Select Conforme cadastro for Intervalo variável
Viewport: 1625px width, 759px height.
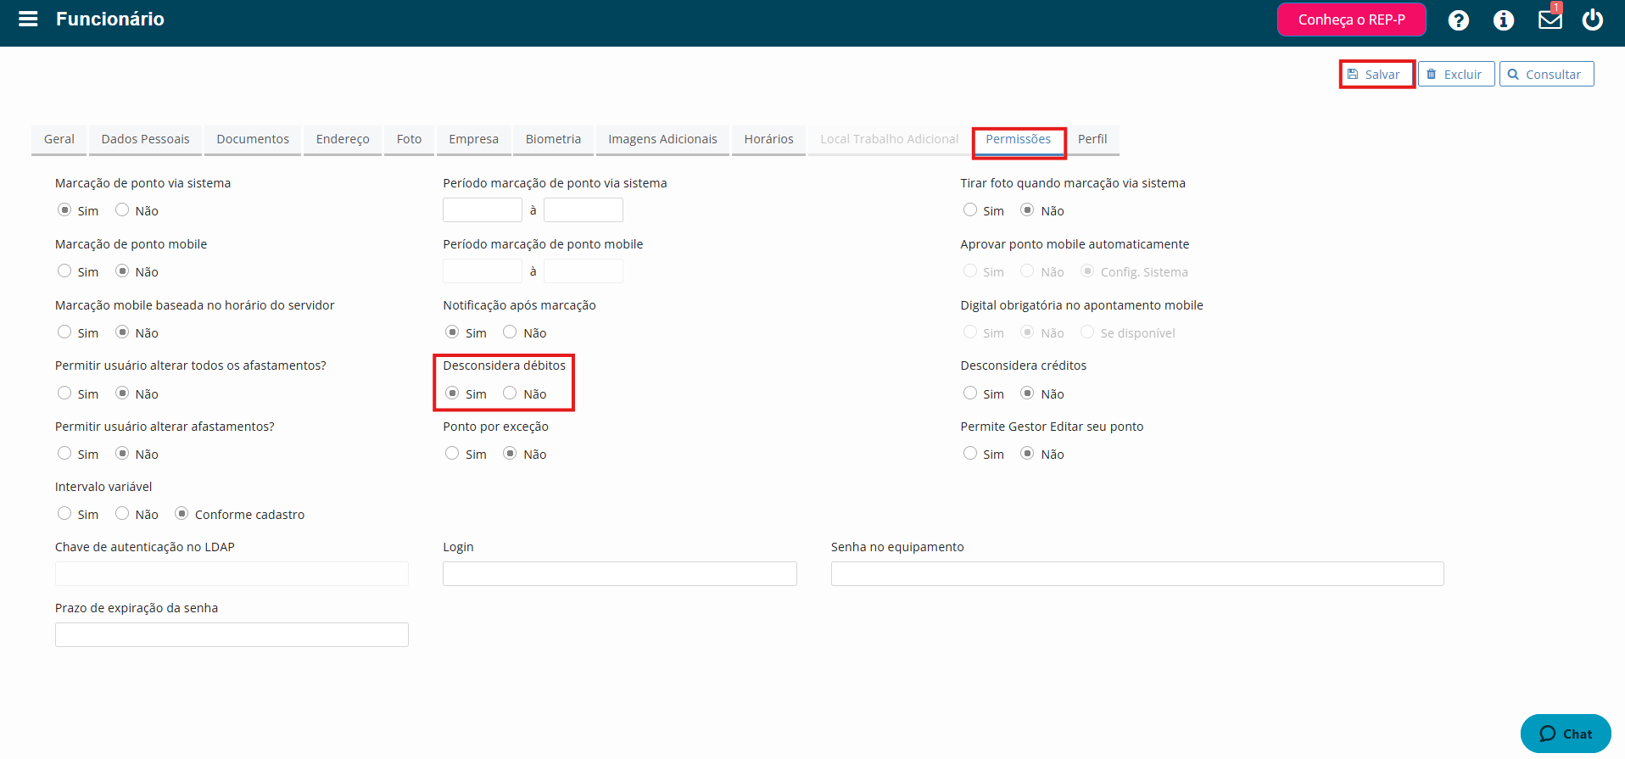point(181,513)
